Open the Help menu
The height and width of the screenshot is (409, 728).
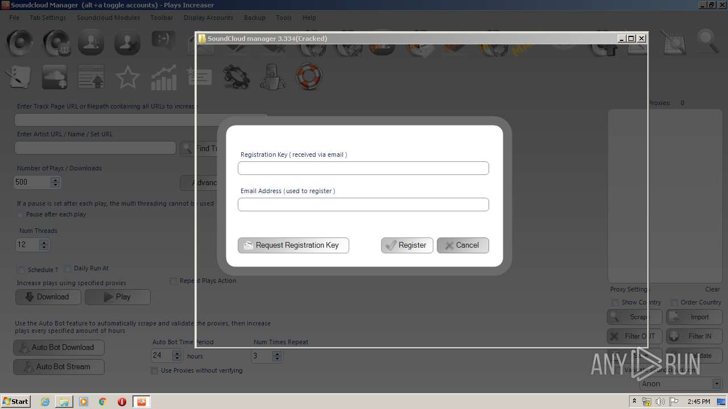pyautogui.click(x=309, y=18)
